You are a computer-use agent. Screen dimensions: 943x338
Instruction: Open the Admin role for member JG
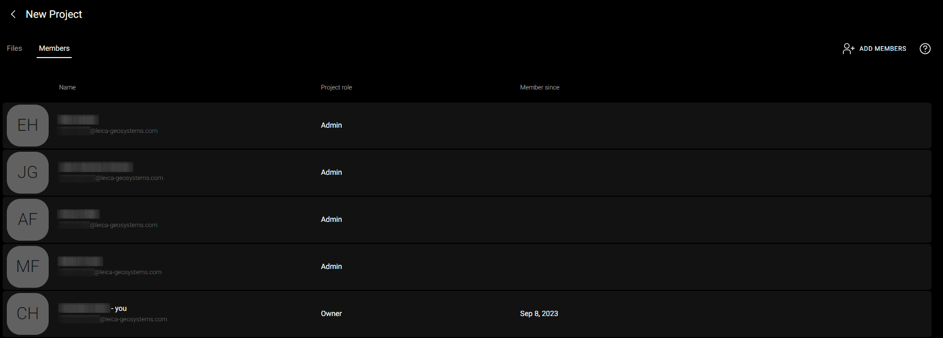[331, 172]
